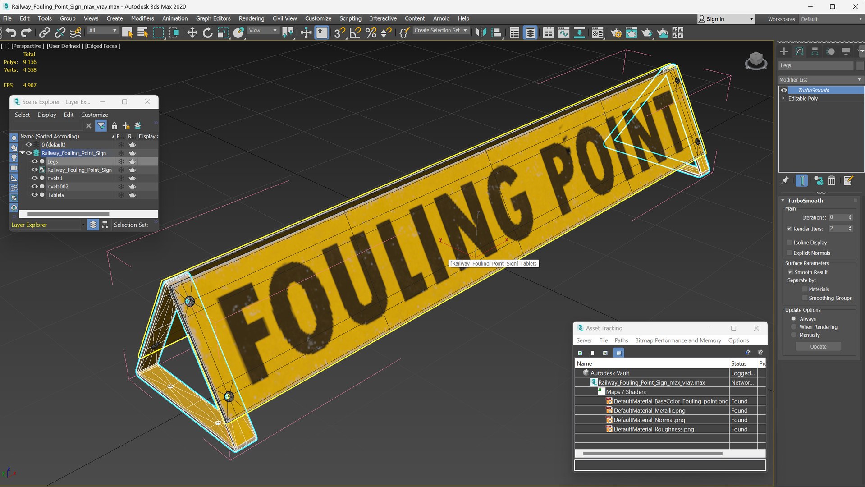Viewport: 865px width, 487px height.
Task: Toggle the Layer Explorer toolbar icon
Action: [530, 32]
